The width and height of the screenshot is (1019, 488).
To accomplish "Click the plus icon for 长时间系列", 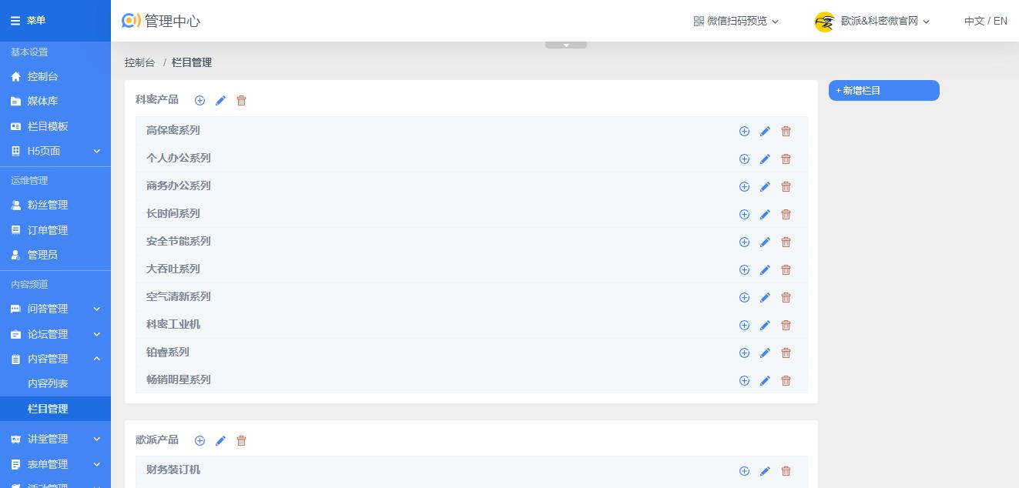I will [x=744, y=215].
